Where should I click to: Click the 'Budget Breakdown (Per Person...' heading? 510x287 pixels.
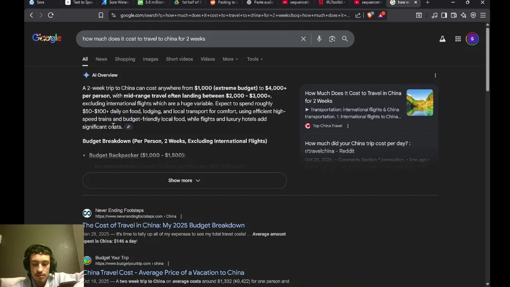click(175, 141)
